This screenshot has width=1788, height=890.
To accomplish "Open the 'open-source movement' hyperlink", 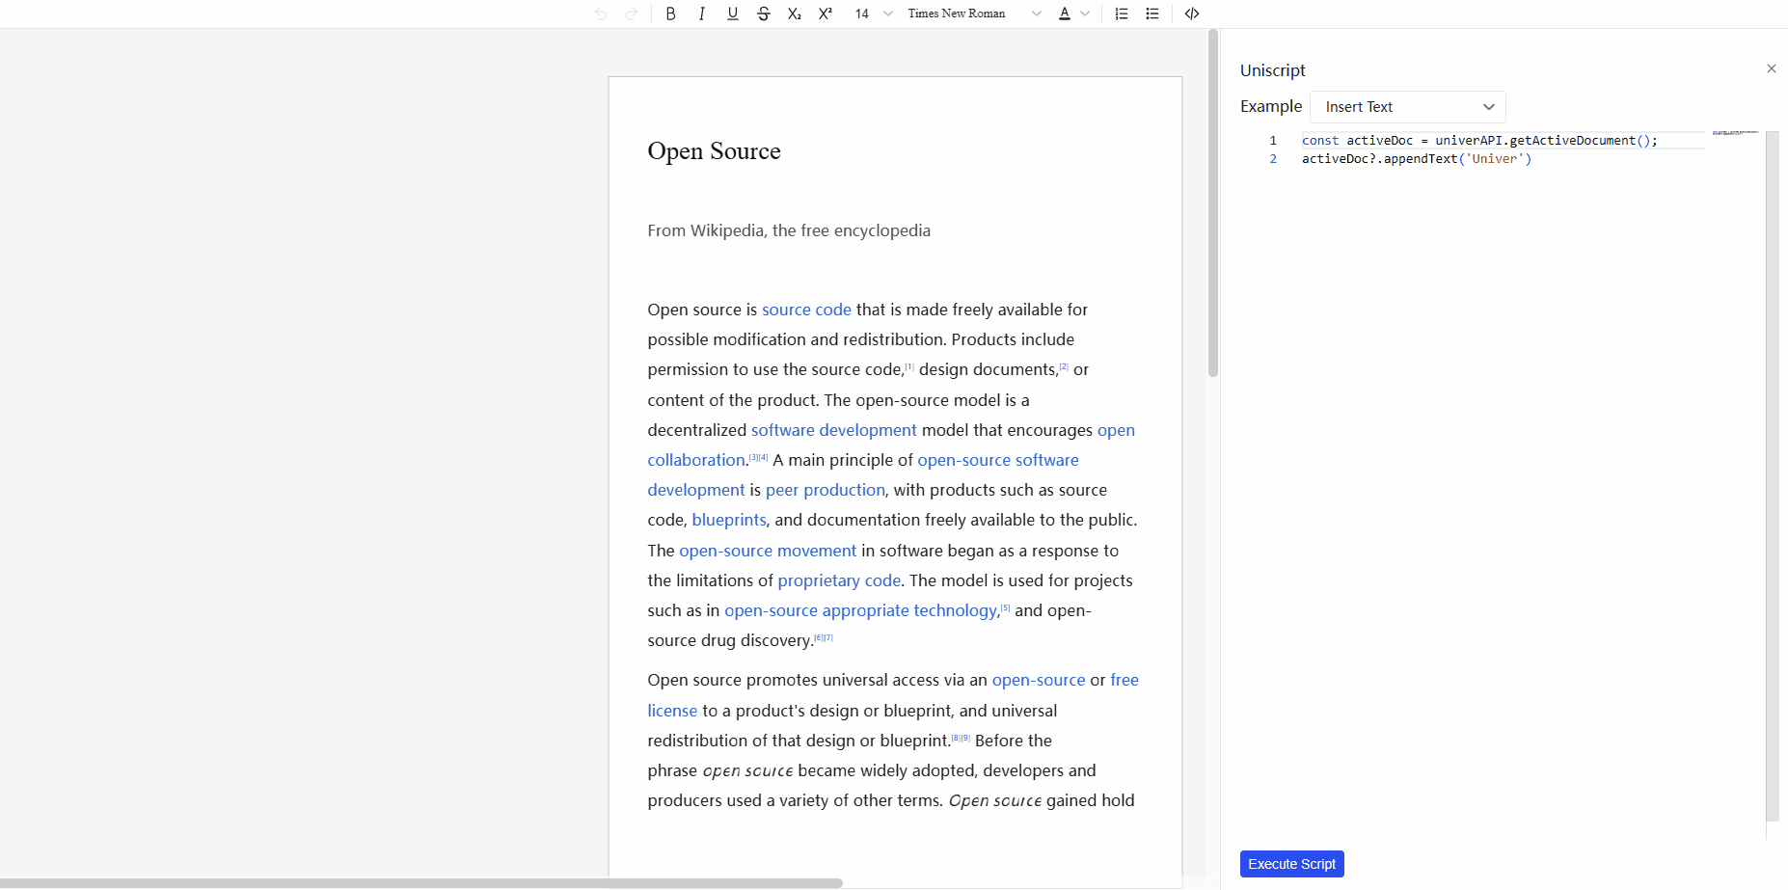I will (767, 550).
